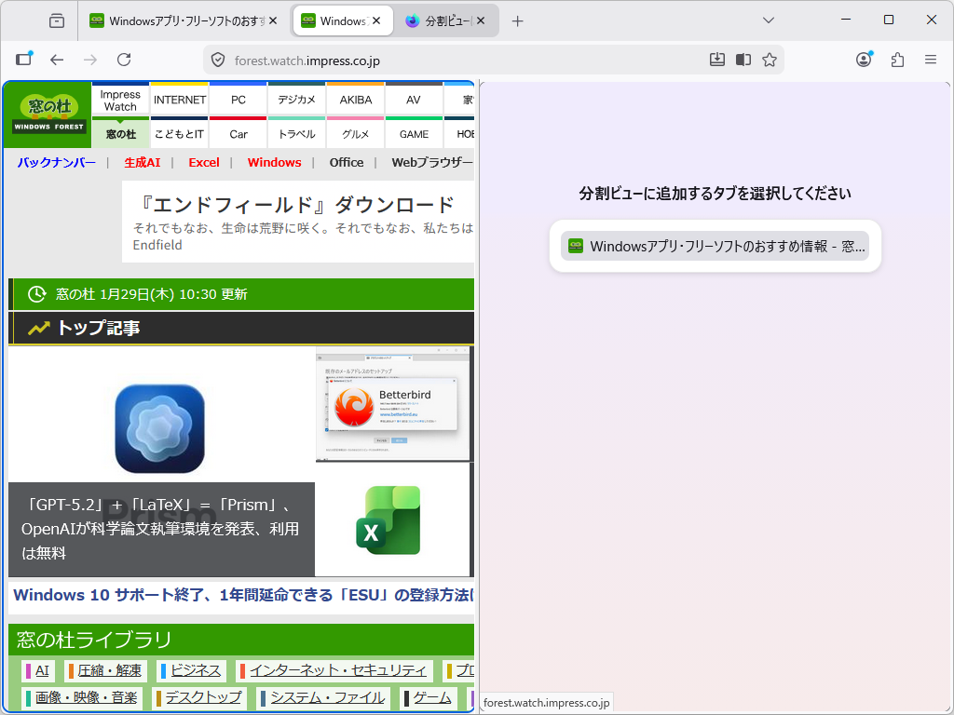Bookmark this page using the star icon
This screenshot has width=954, height=715.
pyautogui.click(x=770, y=59)
